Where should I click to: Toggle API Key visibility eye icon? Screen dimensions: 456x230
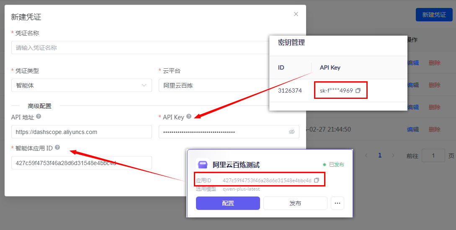[x=292, y=132]
